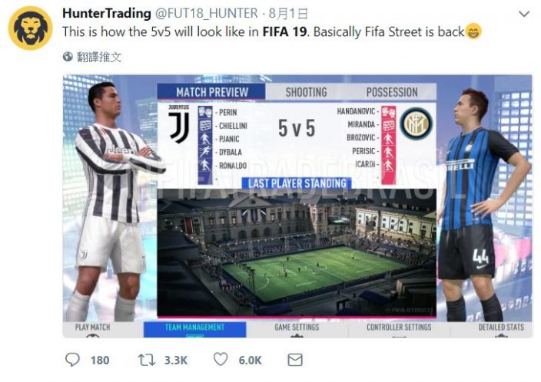Click the retweet arrows icon

point(147,360)
